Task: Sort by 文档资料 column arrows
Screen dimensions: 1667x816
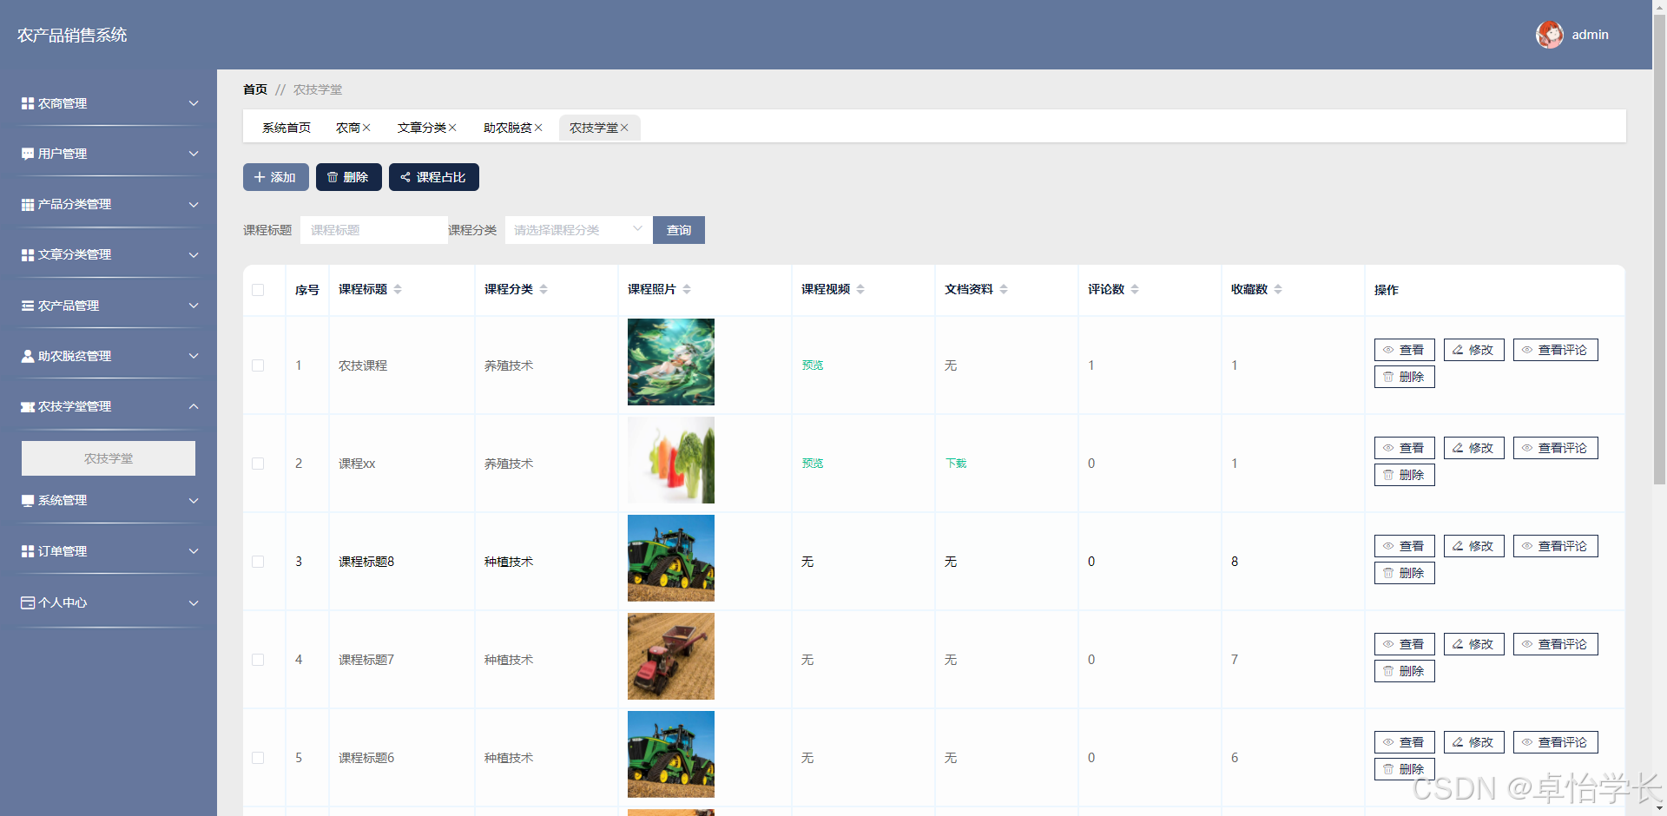Action: coord(1004,289)
